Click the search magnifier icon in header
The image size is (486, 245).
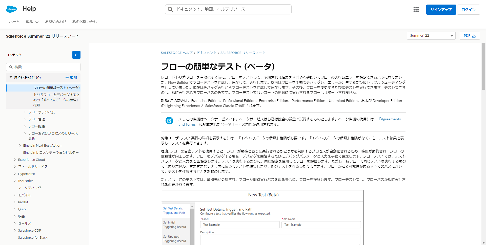170,9
